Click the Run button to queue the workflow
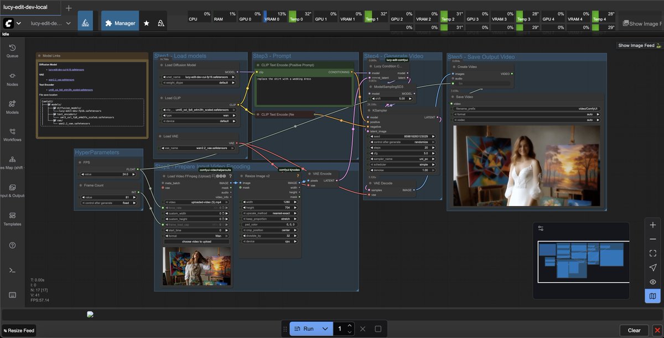The image size is (664, 338). pos(307,328)
